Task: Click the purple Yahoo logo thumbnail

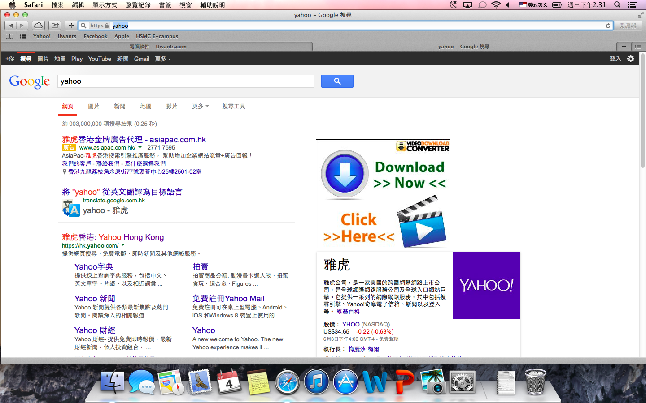Action: (x=486, y=285)
